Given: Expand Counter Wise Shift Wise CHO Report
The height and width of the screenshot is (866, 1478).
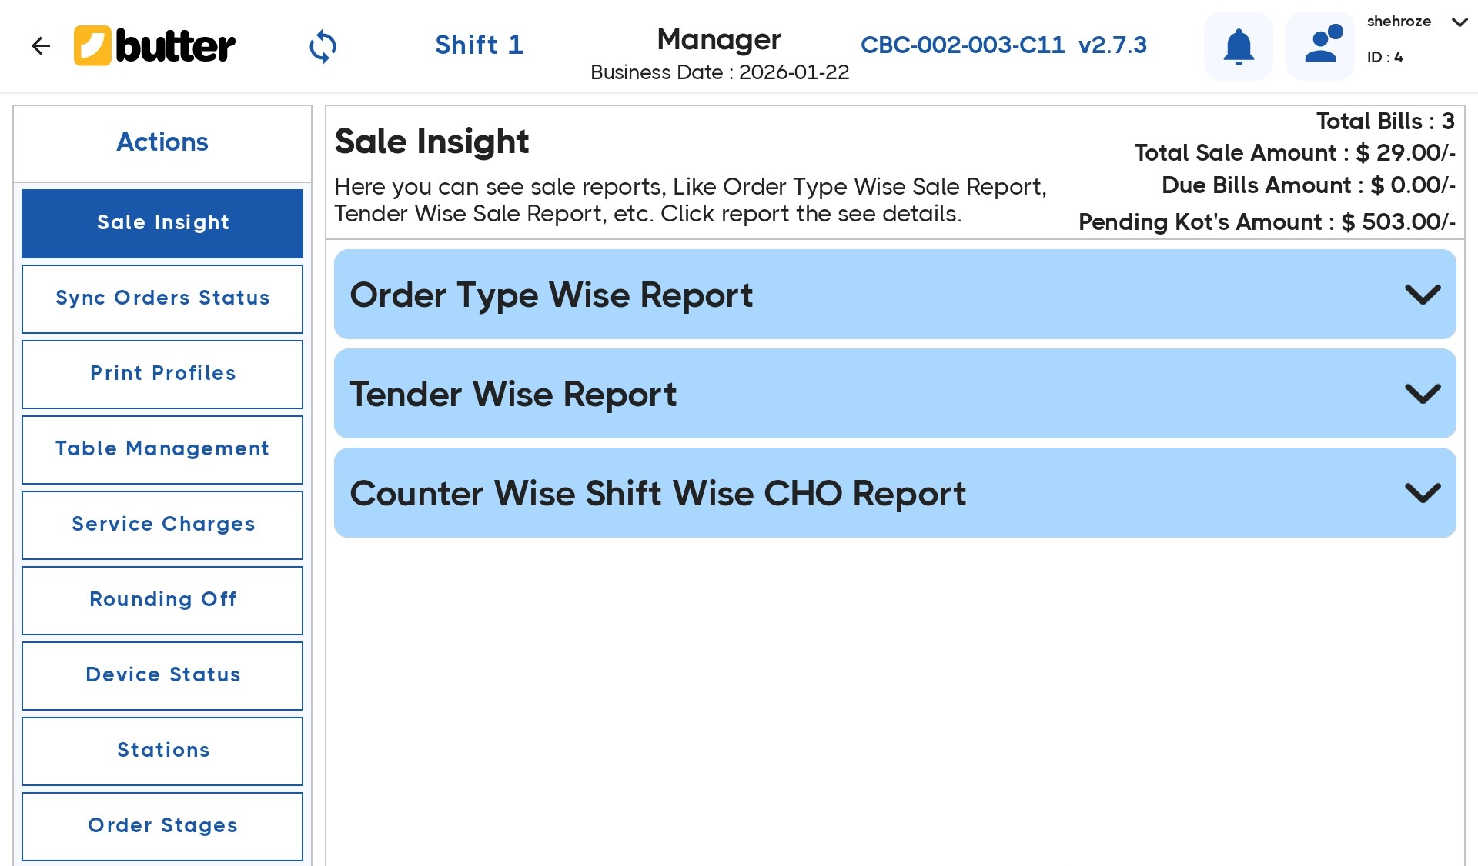Looking at the screenshot, I should pos(1422,493).
